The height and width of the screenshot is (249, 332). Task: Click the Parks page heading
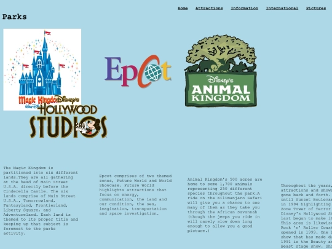(x=14, y=17)
